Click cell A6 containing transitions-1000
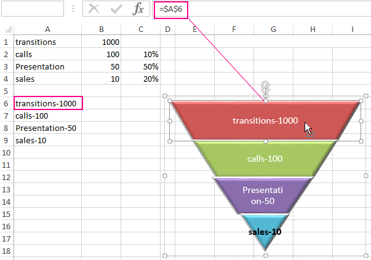371x260 pixels. [x=47, y=103]
